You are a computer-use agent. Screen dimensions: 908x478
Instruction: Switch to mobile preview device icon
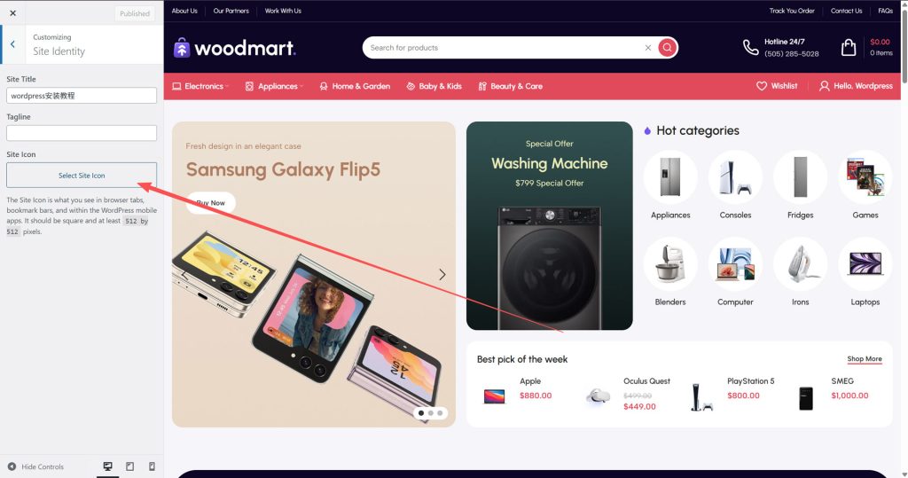click(x=152, y=466)
